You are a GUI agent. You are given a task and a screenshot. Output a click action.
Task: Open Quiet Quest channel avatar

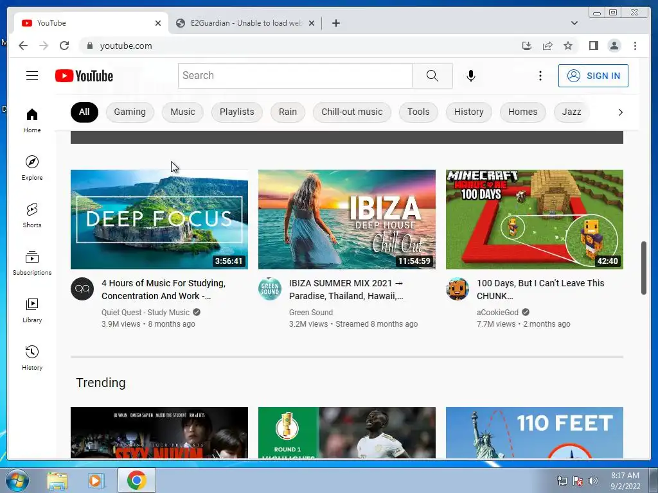[82, 289]
